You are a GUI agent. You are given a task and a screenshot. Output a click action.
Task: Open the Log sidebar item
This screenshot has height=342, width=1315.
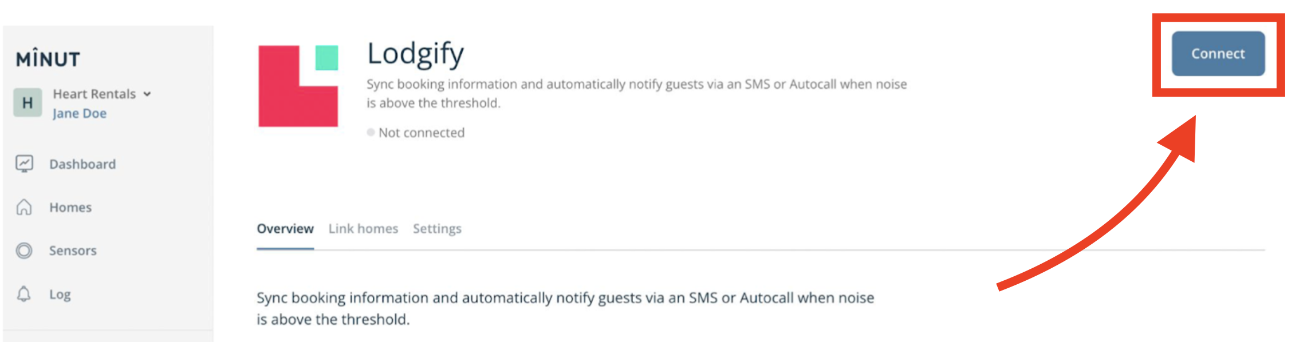pos(60,294)
